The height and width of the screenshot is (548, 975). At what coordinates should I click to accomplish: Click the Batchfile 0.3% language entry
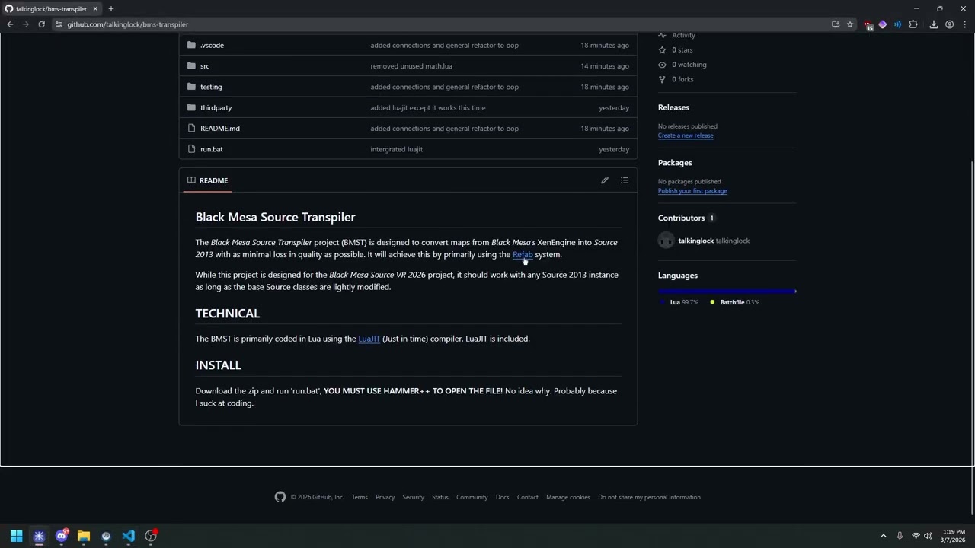(734, 302)
